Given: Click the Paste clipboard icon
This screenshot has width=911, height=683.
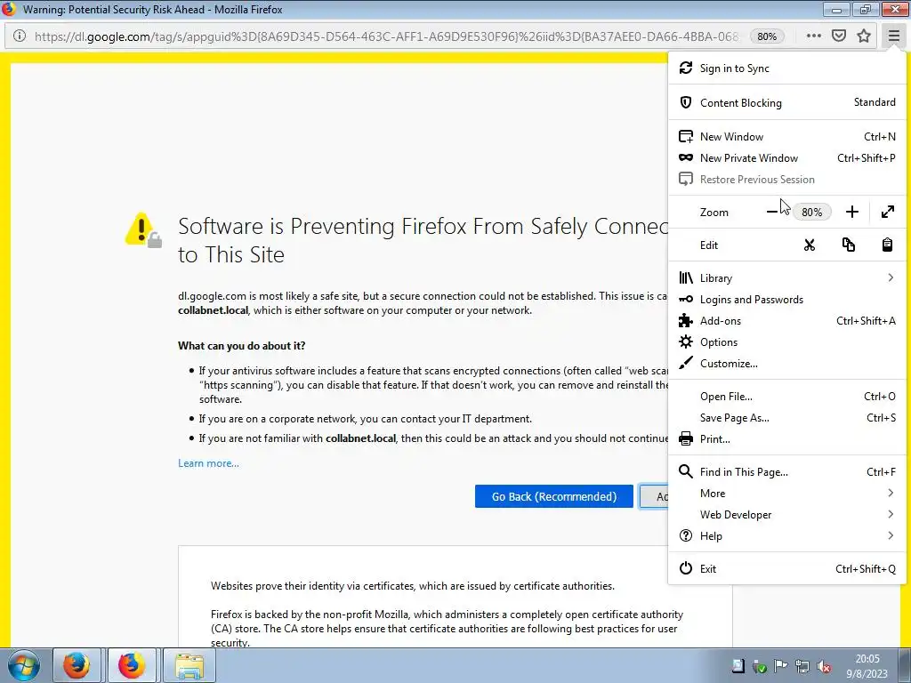Looking at the screenshot, I should coord(887,245).
